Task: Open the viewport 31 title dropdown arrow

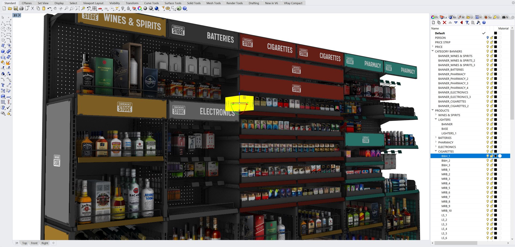Action: tap(20, 15)
